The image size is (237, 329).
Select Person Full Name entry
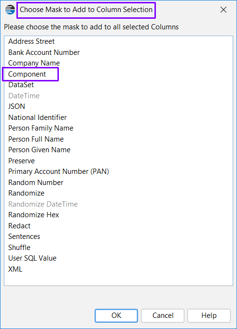(36, 139)
